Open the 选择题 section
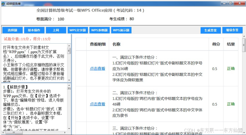The image size is (246, 135). 12,30
